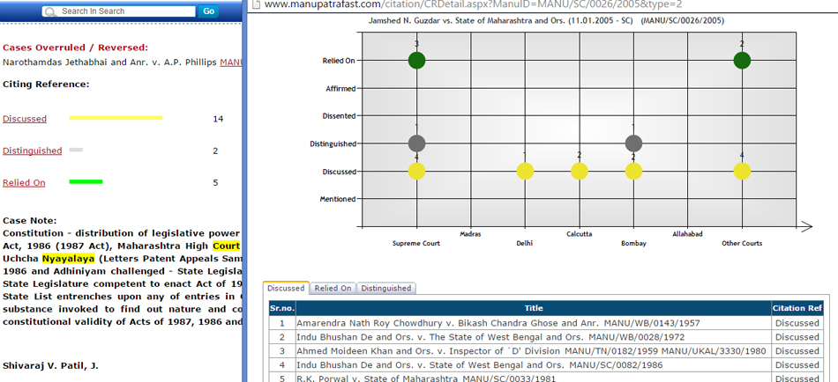Switch to the Discussed tab
Image resolution: width=838 pixels, height=382 pixels.
(x=286, y=288)
